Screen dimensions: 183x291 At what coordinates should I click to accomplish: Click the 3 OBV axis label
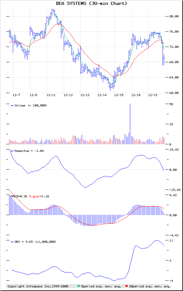coord(170,260)
